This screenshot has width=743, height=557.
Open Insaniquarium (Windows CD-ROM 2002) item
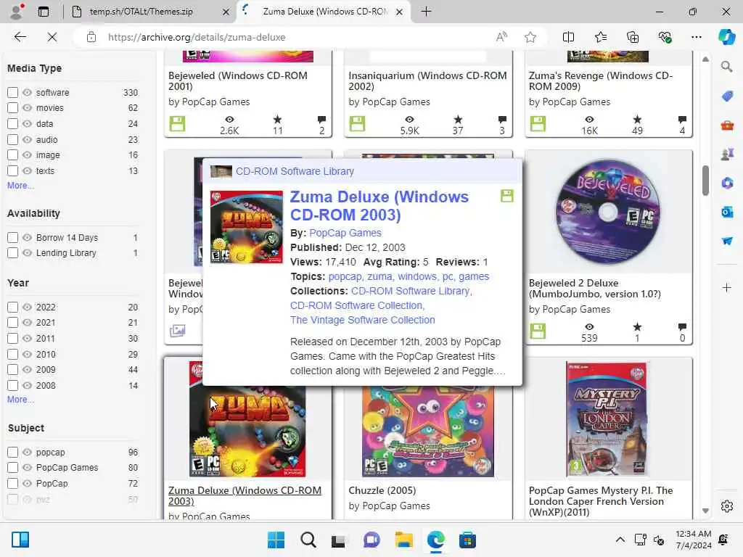click(x=427, y=81)
